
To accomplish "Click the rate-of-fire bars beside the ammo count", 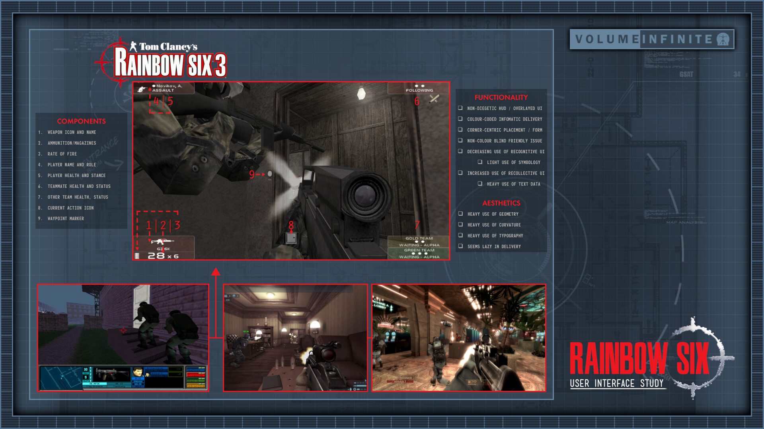I will [x=137, y=256].
